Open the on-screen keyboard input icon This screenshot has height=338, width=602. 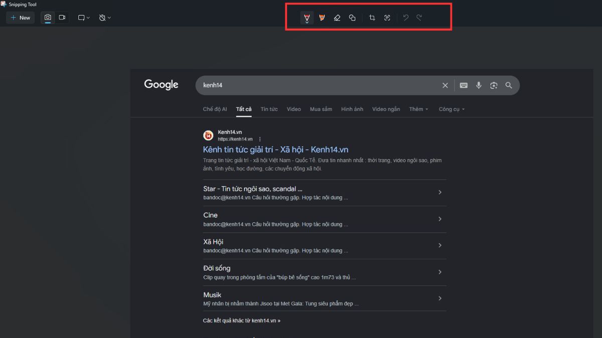tap(464, 86)
